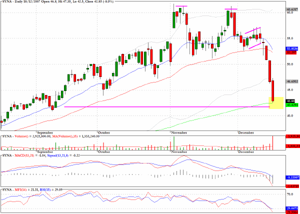Click the November label under the volume panel
The image size is (300, 214).
click(179, 152)
